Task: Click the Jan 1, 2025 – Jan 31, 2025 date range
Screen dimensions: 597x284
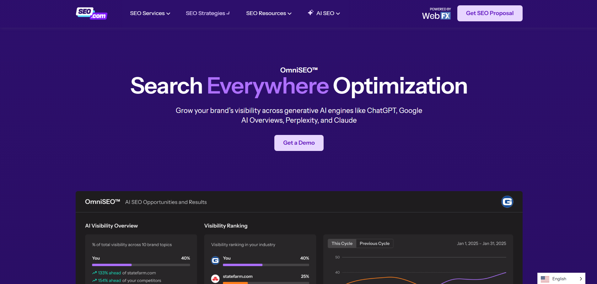Action: tap(481, 243)
